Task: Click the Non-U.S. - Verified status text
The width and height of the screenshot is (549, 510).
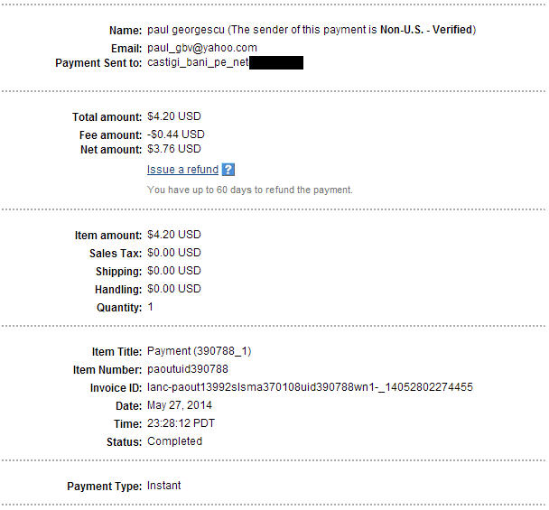Action: click(425, 30)
